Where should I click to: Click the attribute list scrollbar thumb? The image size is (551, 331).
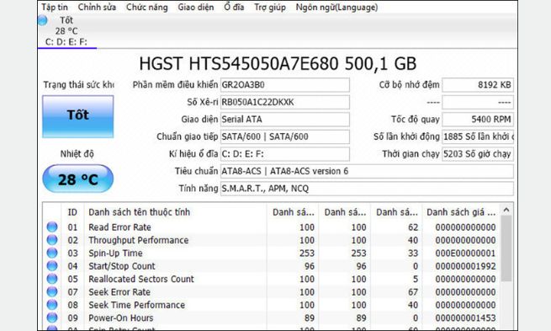(506, 248)
